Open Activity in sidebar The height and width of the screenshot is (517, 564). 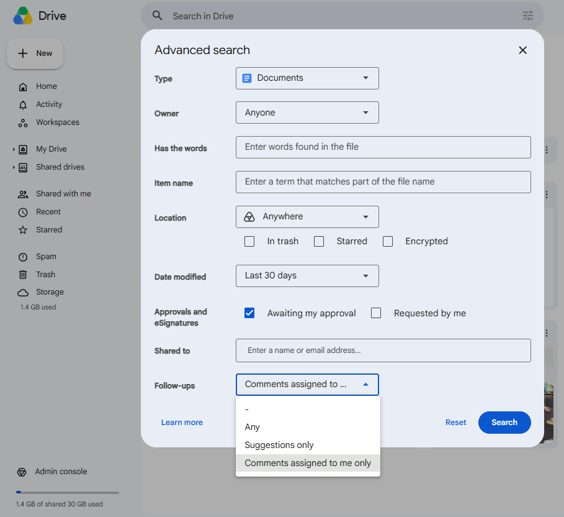[x=49, y=104]
